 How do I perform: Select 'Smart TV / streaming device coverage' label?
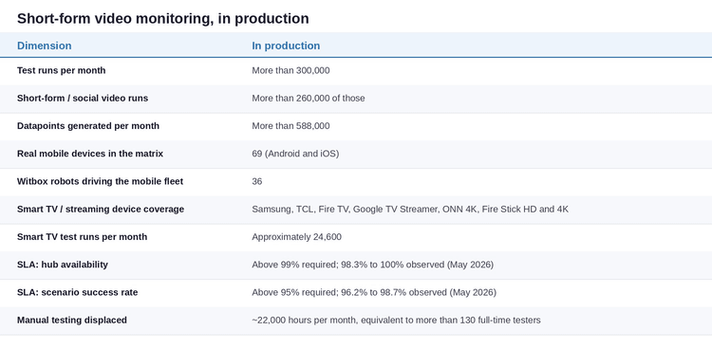[101, 209]
